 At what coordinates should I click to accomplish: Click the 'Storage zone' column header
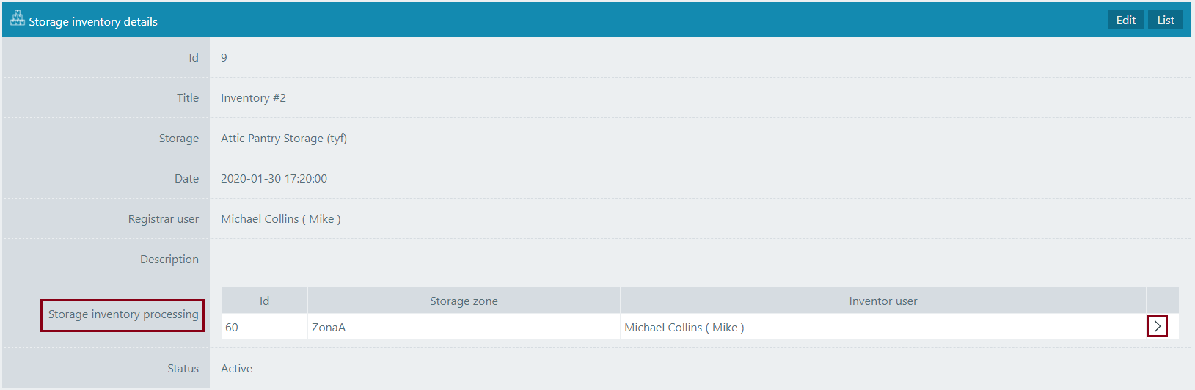coord(464,301)
